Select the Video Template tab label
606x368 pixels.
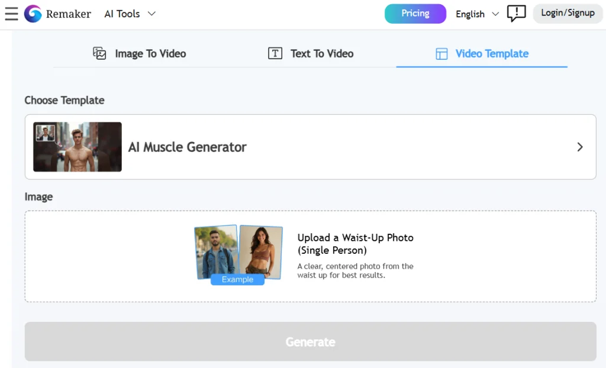click(492, 54)
